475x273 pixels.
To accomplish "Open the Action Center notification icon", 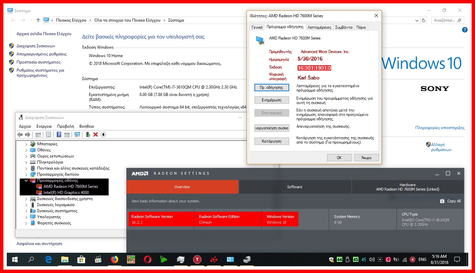I will (457, 259).
